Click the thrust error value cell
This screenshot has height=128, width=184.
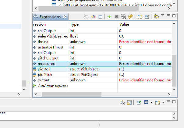pyautogui.click(x=144, y=42)
